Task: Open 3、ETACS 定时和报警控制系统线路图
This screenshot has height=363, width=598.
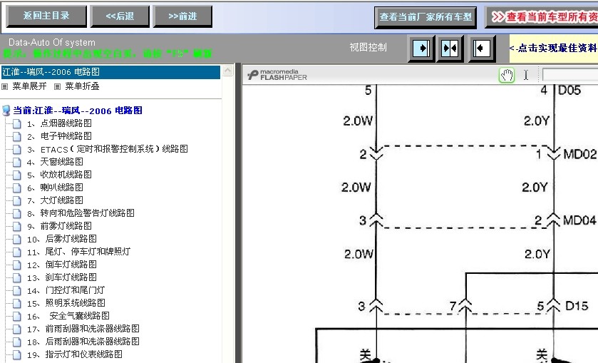Action: point(107,149)
